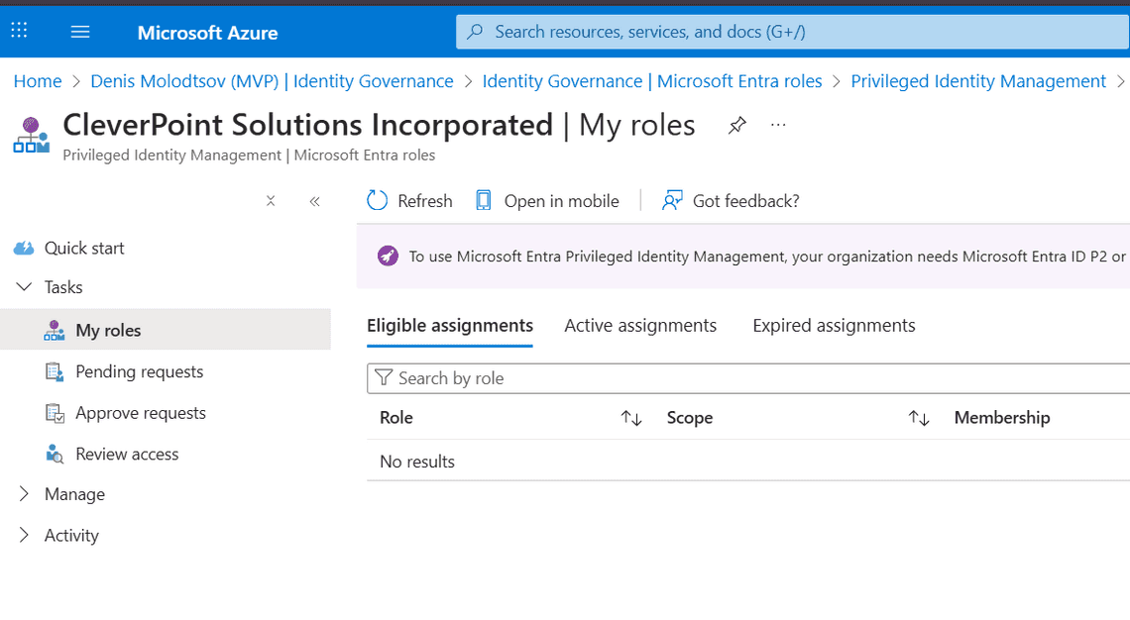The height and width of the screenshot is (620, 1130).
Task: Click the Refresh toolbar button
Action: pyautogui.click(x=409, y=201)
